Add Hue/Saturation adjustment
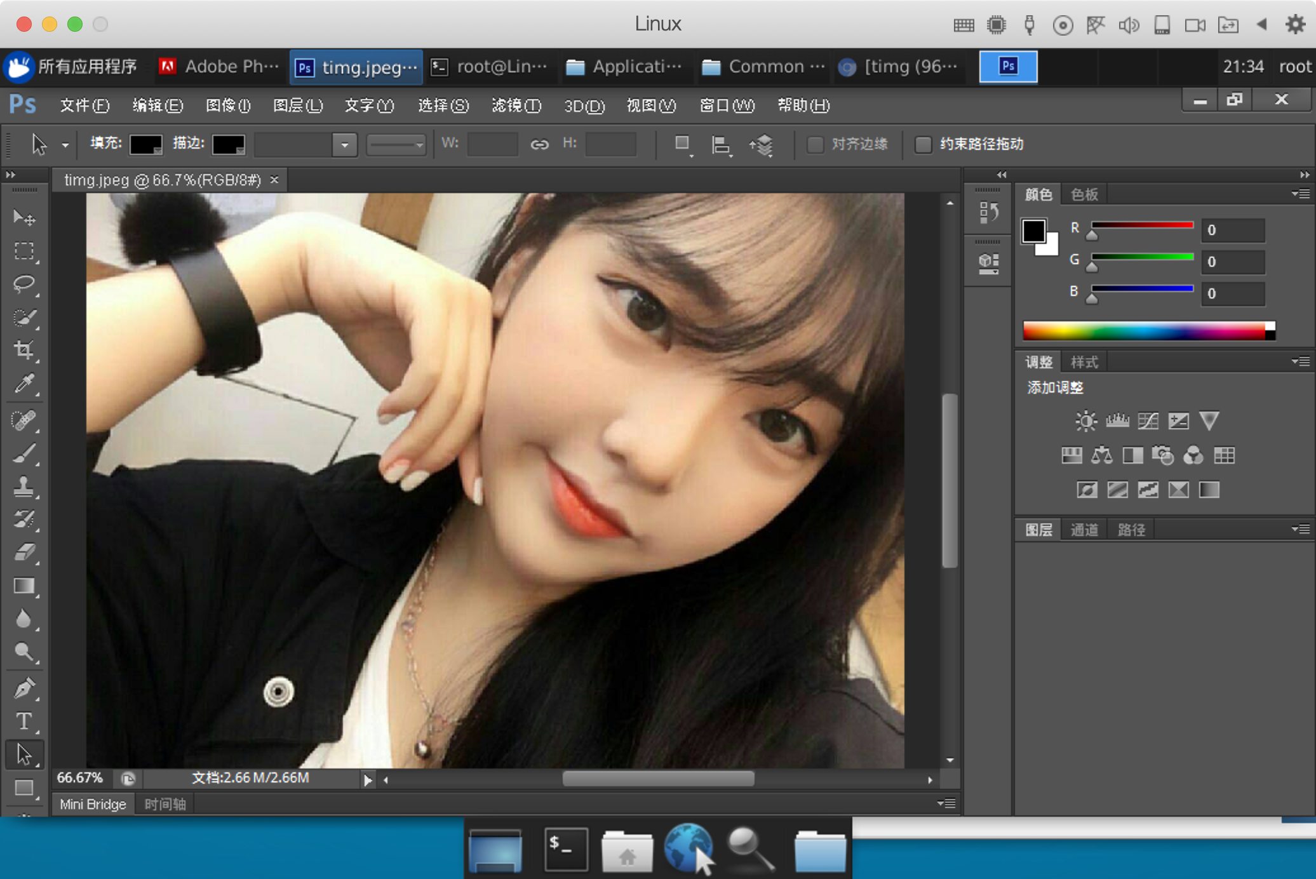Screen dimensions: 1316x879 (1071, 455)
